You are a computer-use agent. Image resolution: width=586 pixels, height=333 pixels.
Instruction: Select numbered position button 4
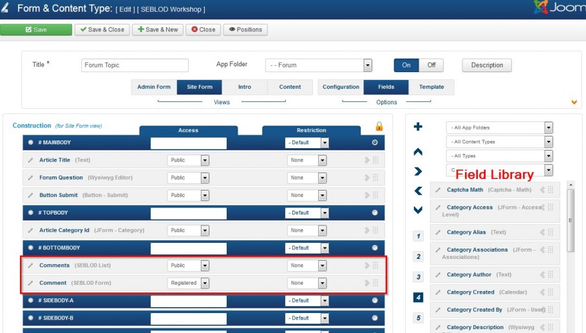point(418,298)
